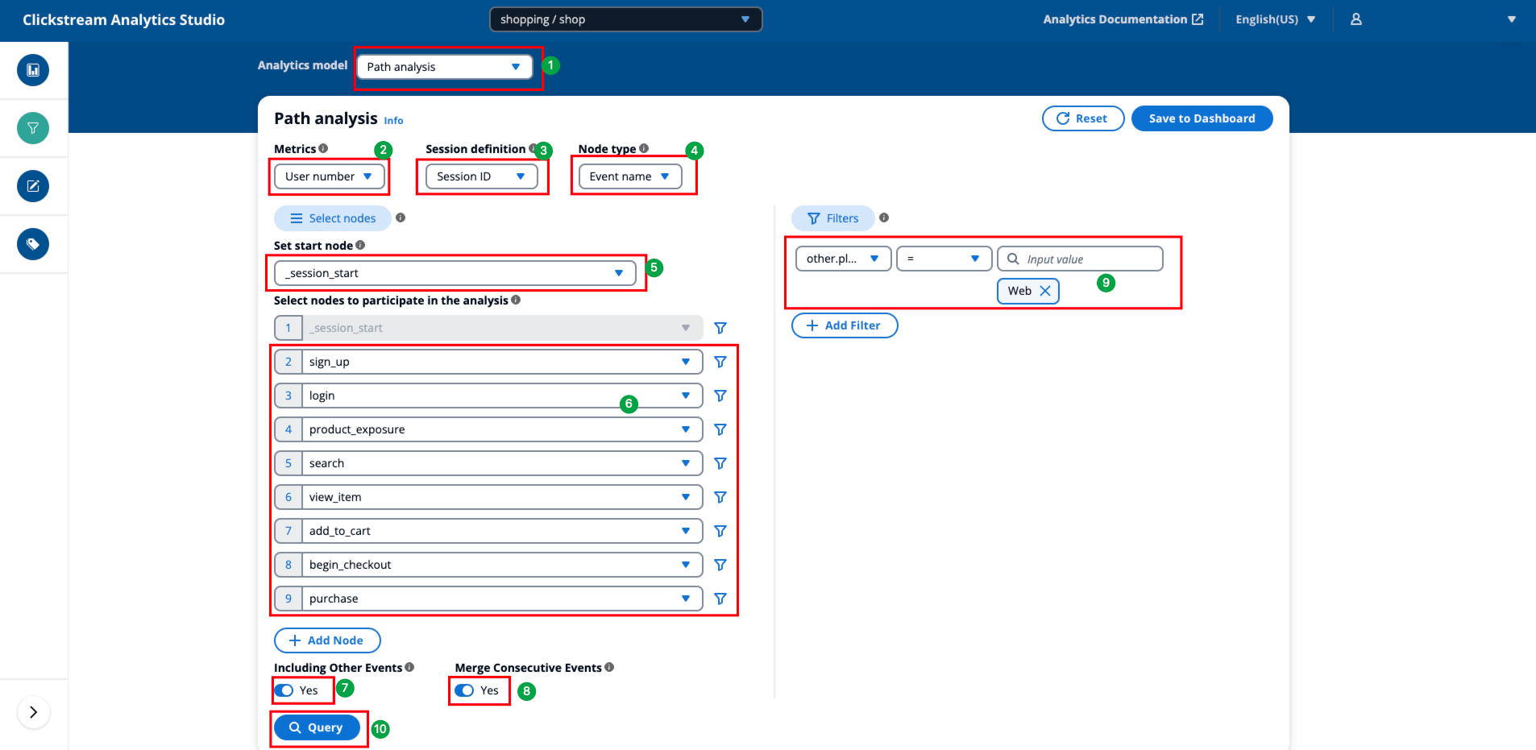Open the Event name node type dropdown
Screen dimensions: 1536x750
pyautogui.click(x=630, y=176)
